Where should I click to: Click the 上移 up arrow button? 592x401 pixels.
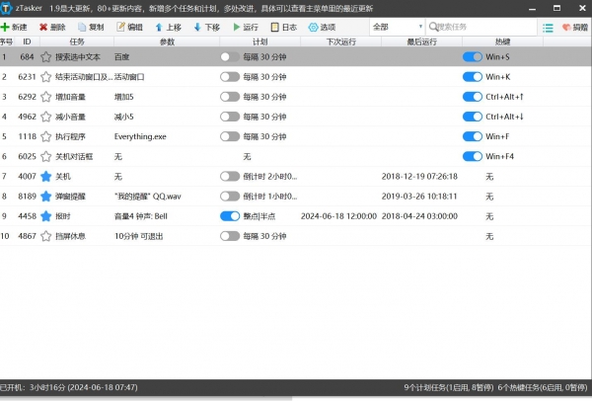pyautogui.click(x=169, y=28)
